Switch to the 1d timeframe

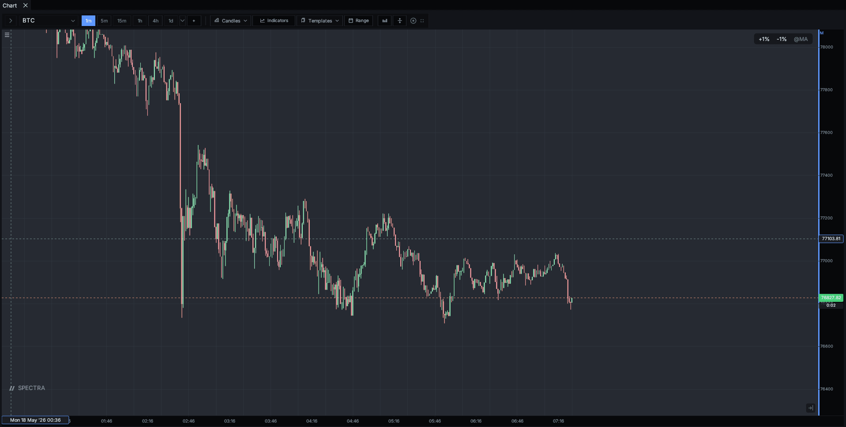tap(171, 21)
